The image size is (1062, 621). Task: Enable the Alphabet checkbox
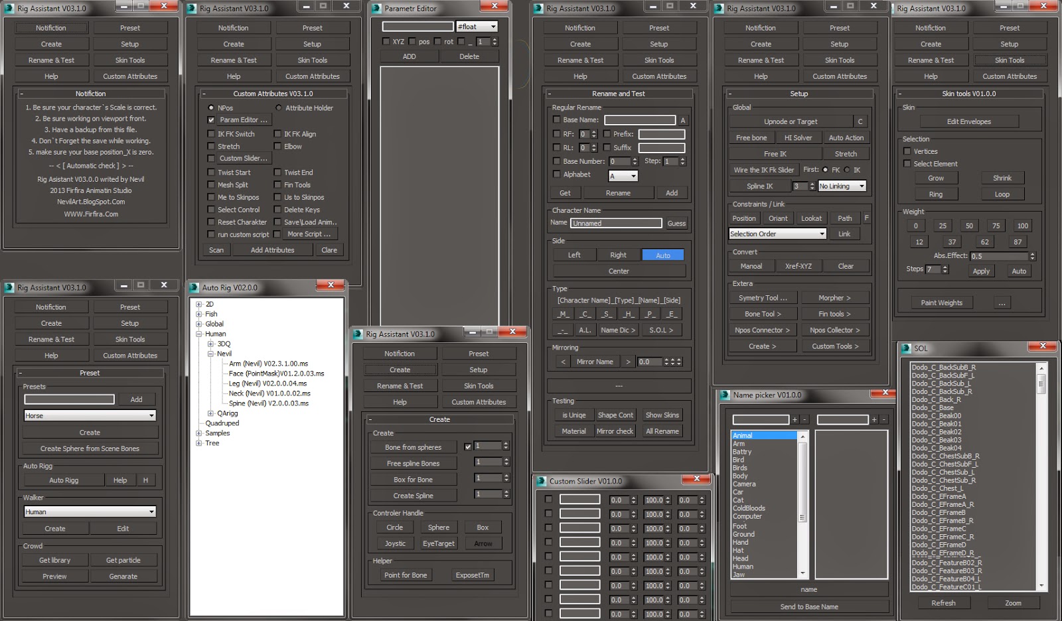click(x=556, y=174)
